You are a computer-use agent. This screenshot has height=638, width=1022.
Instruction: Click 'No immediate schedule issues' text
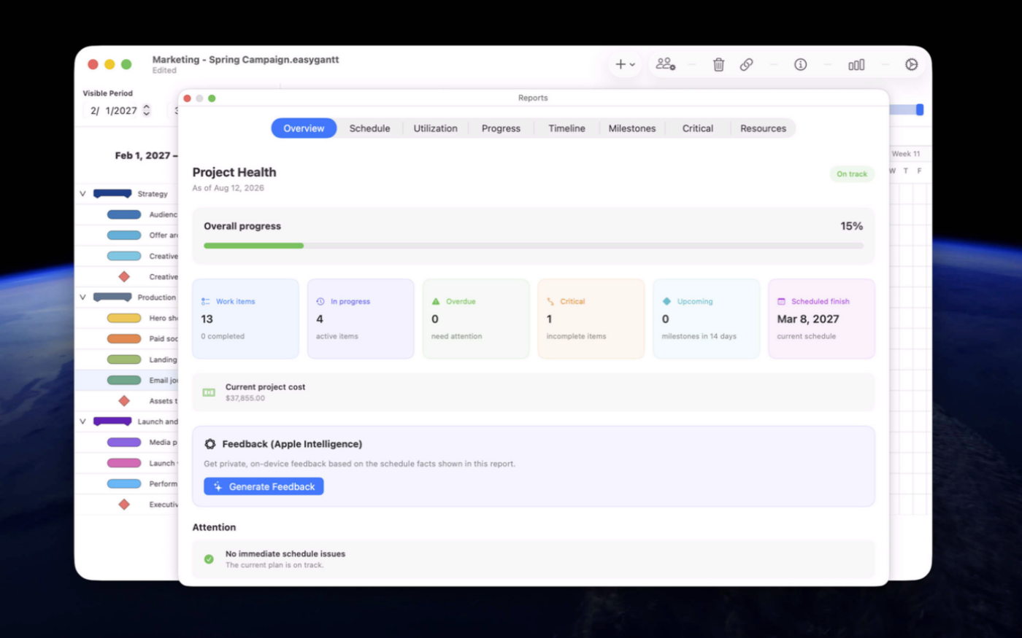click(x=285, y=554)
